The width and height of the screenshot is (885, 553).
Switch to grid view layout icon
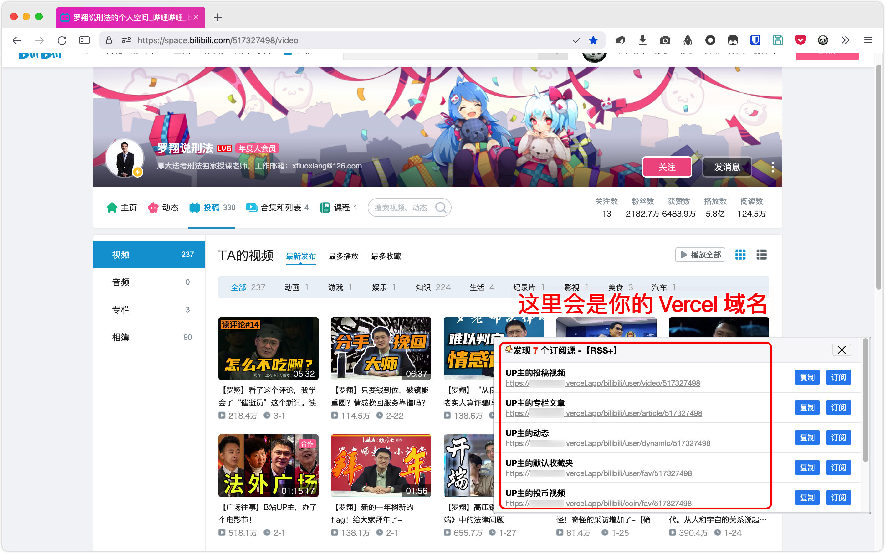pyautogui.click(x=740, y=255)
